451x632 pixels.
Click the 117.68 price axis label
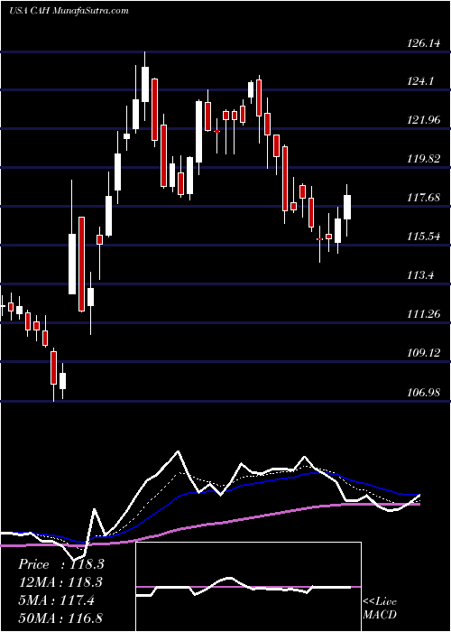pyautogui.click(x=424, y=198)
